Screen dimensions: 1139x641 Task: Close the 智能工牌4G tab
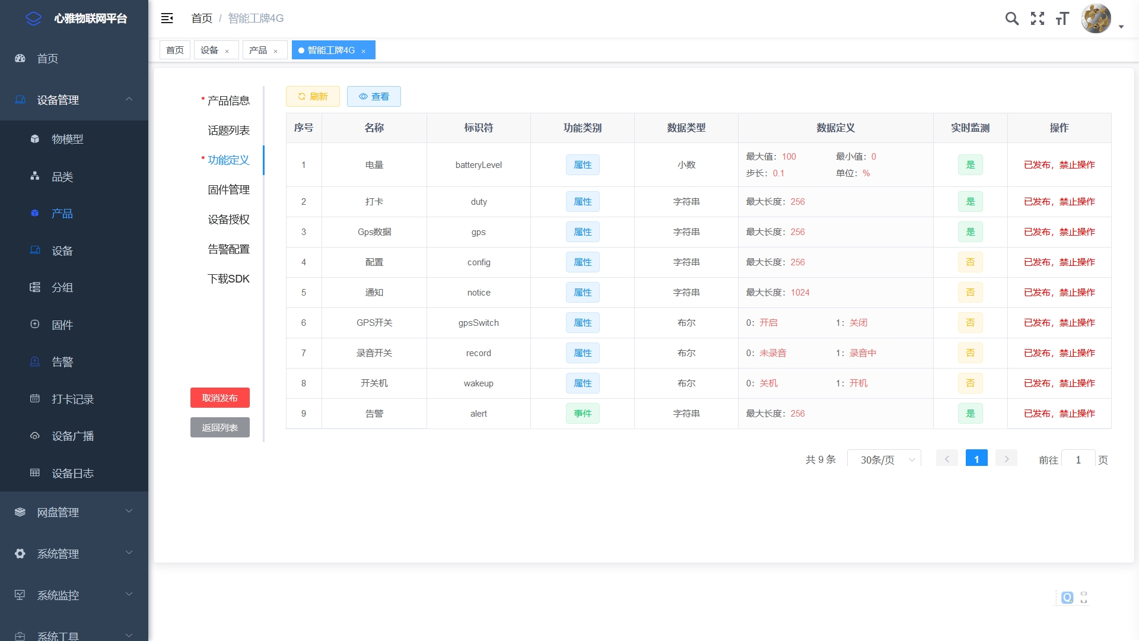click(363, 51)
